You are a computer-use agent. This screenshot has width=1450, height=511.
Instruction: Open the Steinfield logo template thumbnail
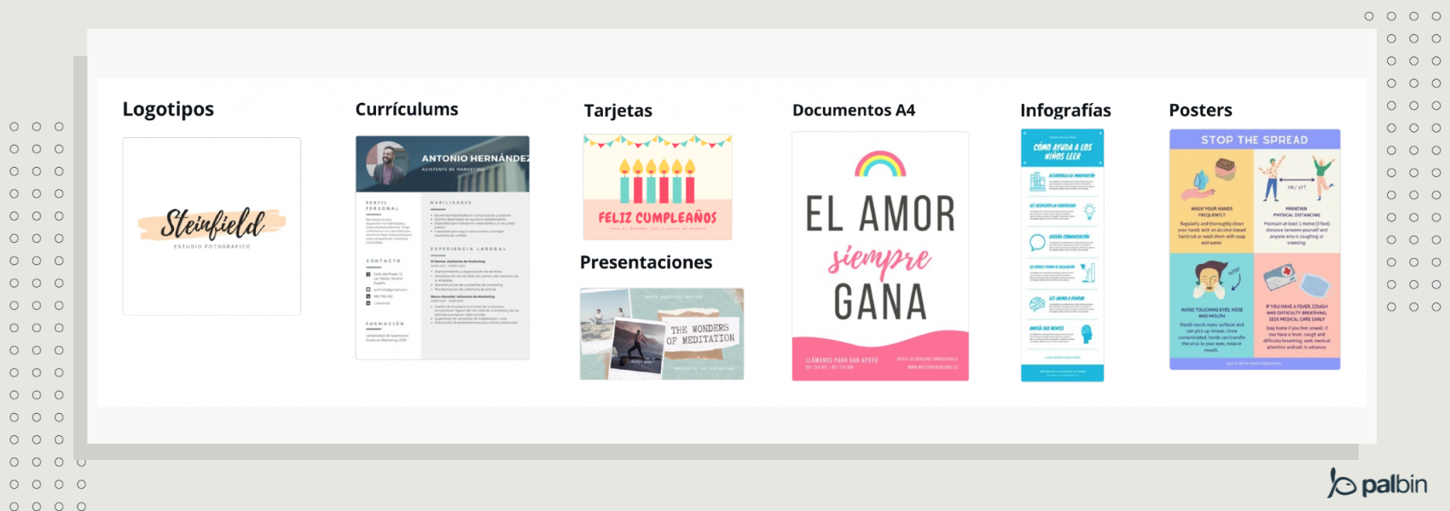click(x=212, y=227)
